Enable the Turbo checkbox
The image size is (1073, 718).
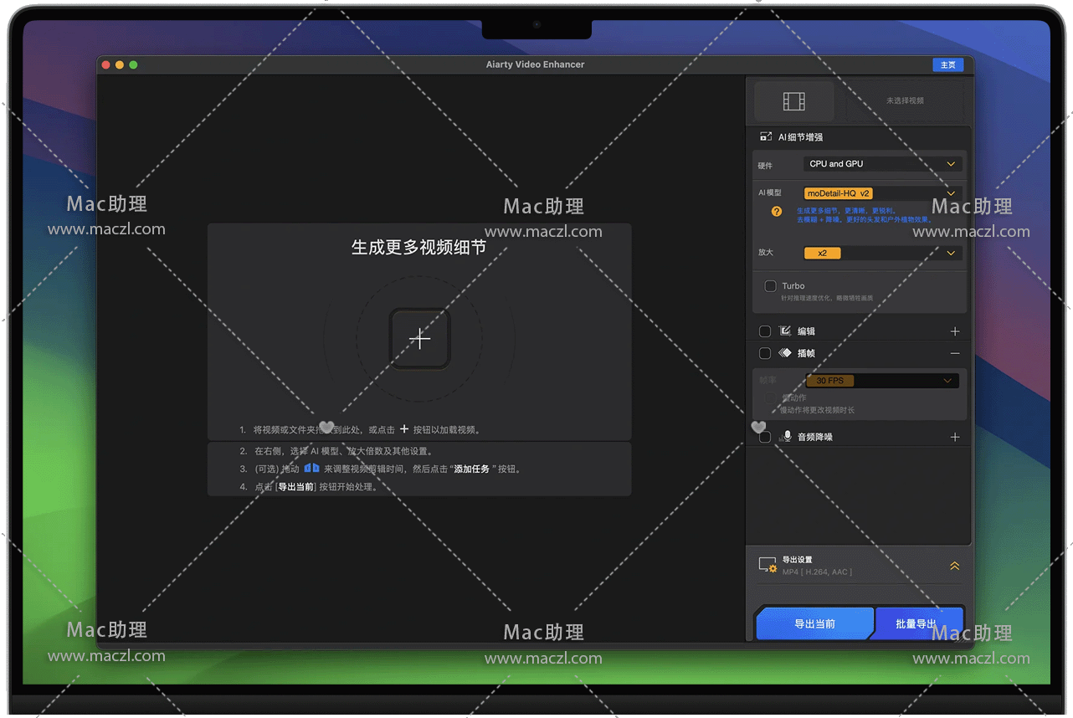(x=770, y=286)
